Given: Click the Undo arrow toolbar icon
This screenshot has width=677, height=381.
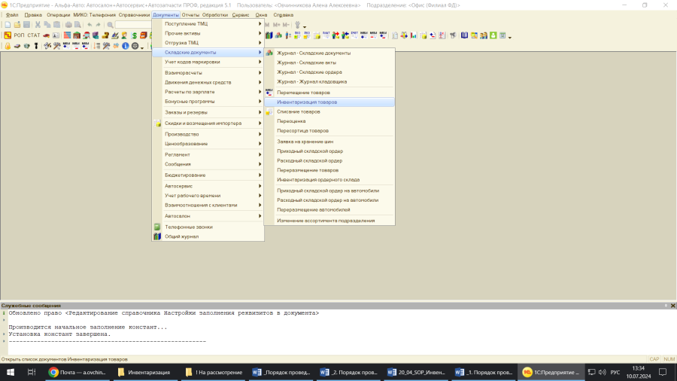Looking at the screenshot, I should [90, 25].
